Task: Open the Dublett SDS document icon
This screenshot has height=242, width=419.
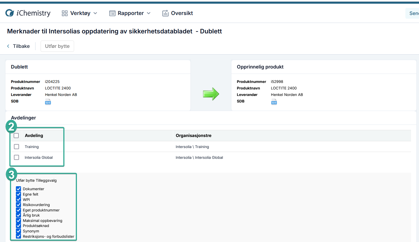Action: click(x=48, y=102)
